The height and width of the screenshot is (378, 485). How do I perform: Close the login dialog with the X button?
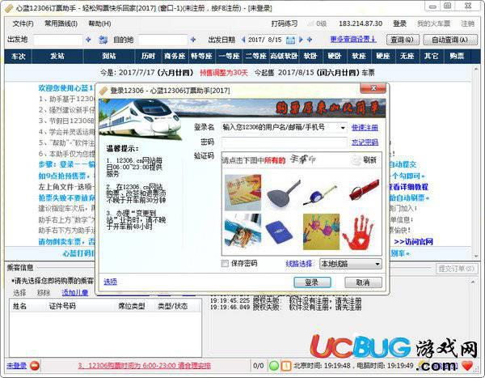click(x=373, y=88)
